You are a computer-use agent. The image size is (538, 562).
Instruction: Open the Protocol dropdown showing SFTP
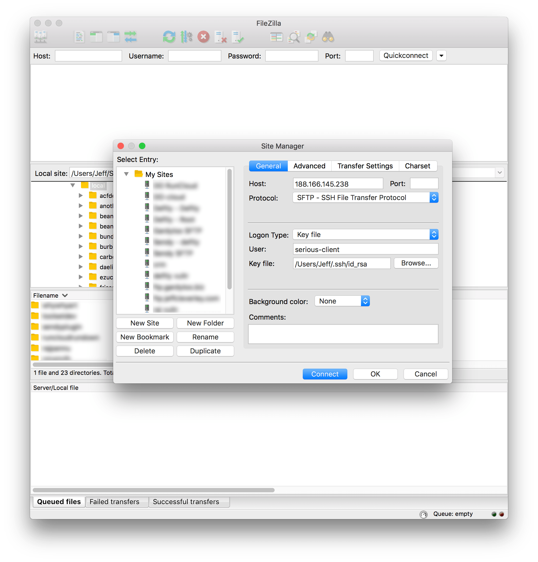click(365, 198)
